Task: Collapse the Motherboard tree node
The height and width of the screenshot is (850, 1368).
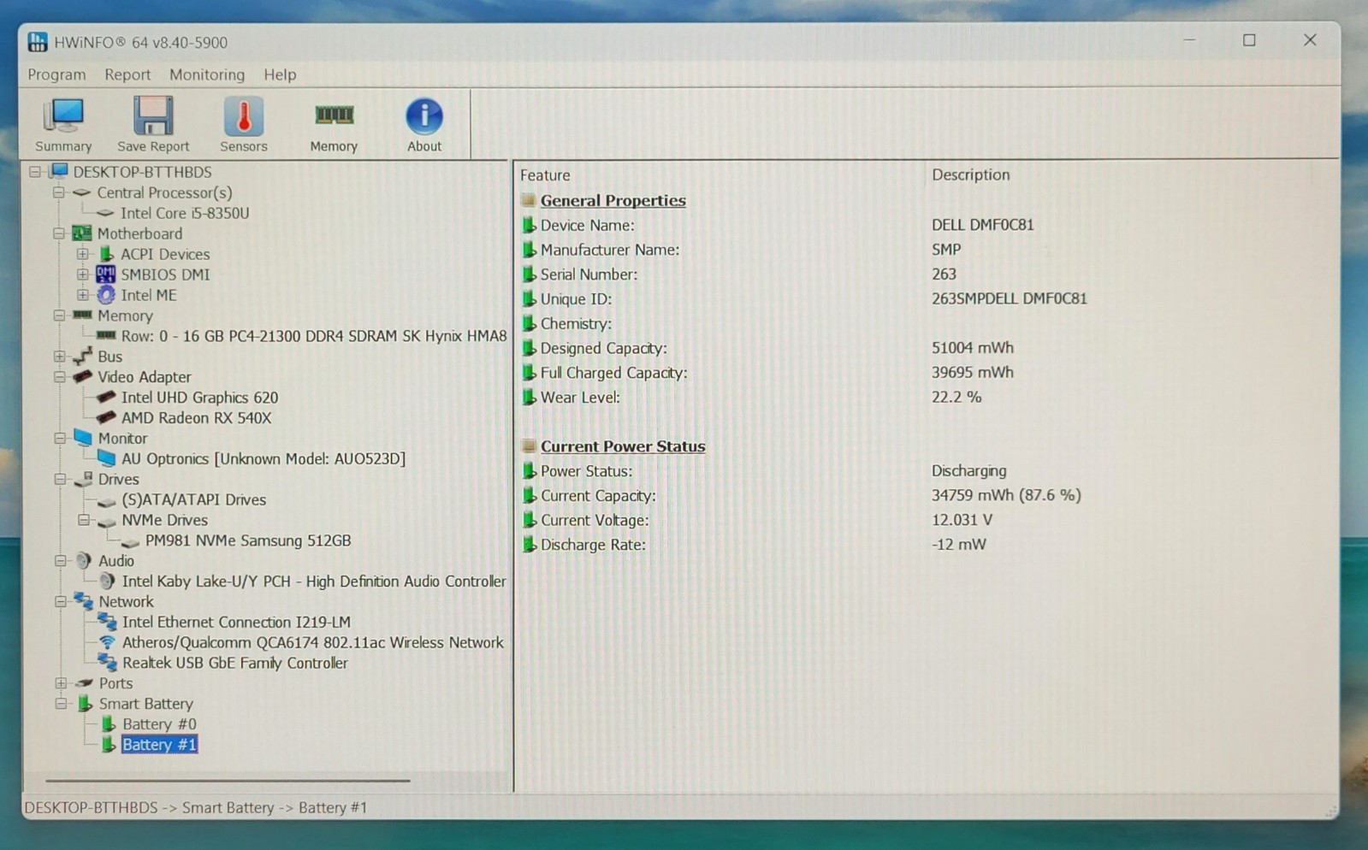Action: [x=59, y=233]
